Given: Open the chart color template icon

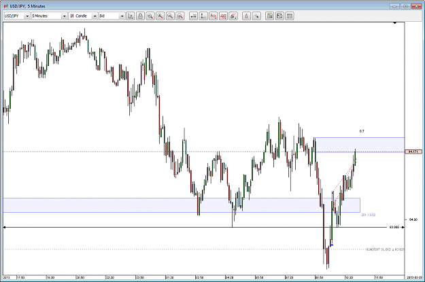Looking at the screenshot, I should 269,16.
